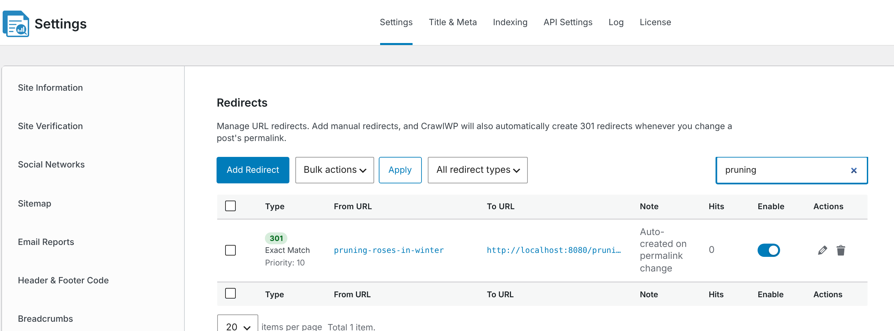Check the pruning-roses-in-winter row checkbox

tap(230, 250)
